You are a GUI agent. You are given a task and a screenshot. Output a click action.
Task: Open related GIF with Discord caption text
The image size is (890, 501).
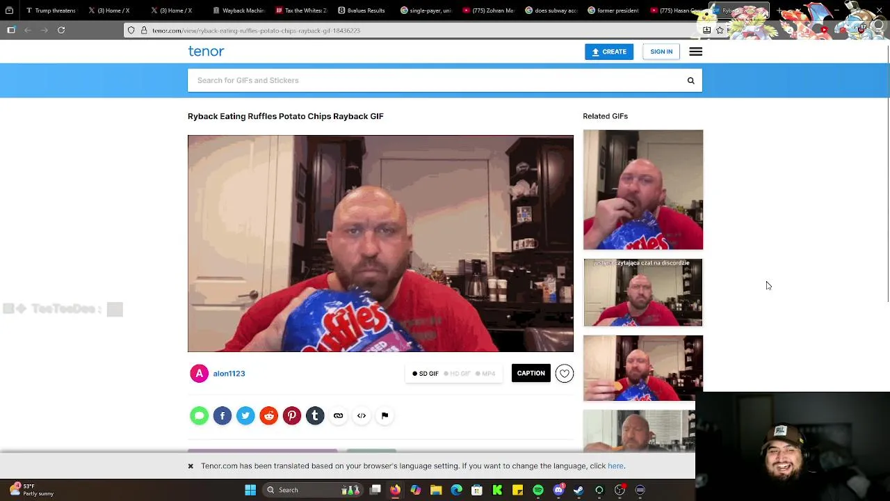[643, 292]
